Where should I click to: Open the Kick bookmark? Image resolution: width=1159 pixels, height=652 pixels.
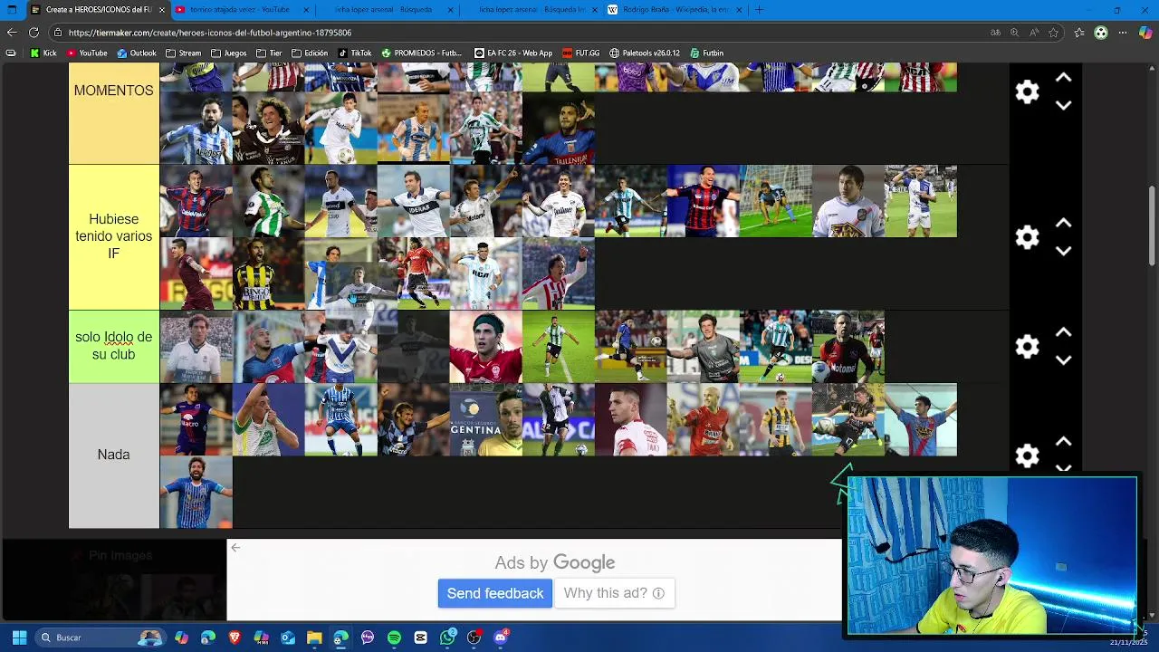pyautogui.click(x=43, y=53)
